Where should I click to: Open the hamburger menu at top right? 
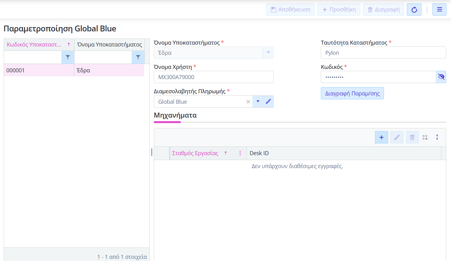(x=439, y=10)
